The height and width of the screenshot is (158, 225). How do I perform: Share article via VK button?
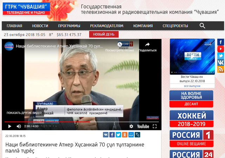click(105, 135)
